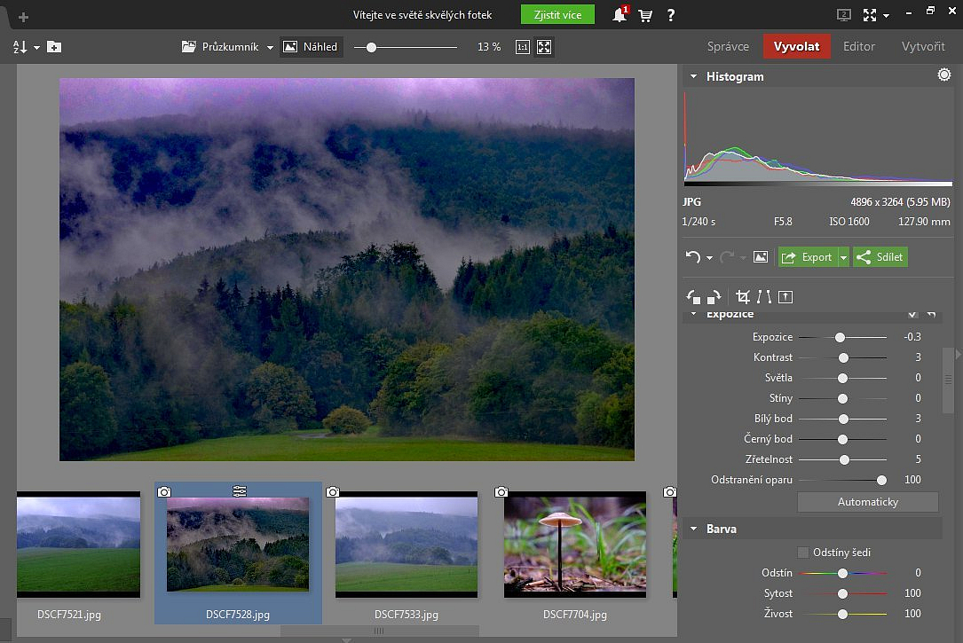
Task: Open the notifications bell
Action: [x=620, y=15]
